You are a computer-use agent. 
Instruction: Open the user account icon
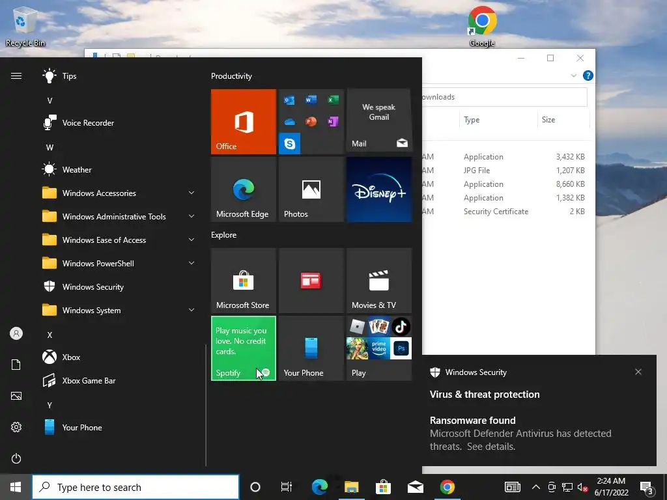(16, 333)
